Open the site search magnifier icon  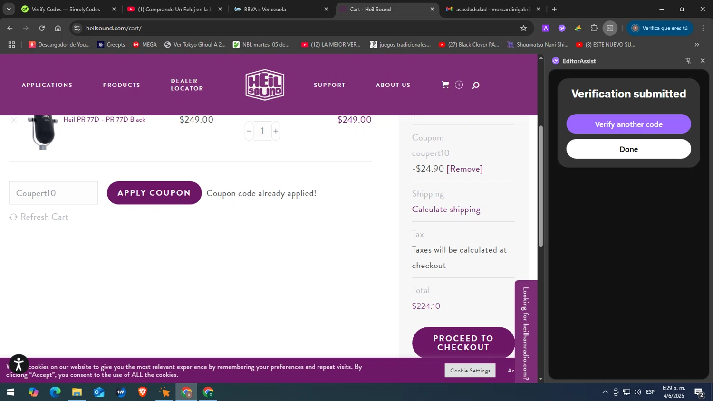pos(475,86)
